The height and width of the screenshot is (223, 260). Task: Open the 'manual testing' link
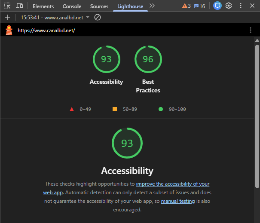point(177,201)
